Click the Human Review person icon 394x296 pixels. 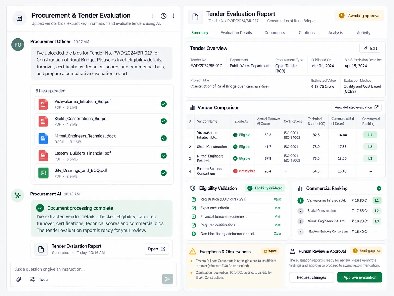(x=293, y=251)
